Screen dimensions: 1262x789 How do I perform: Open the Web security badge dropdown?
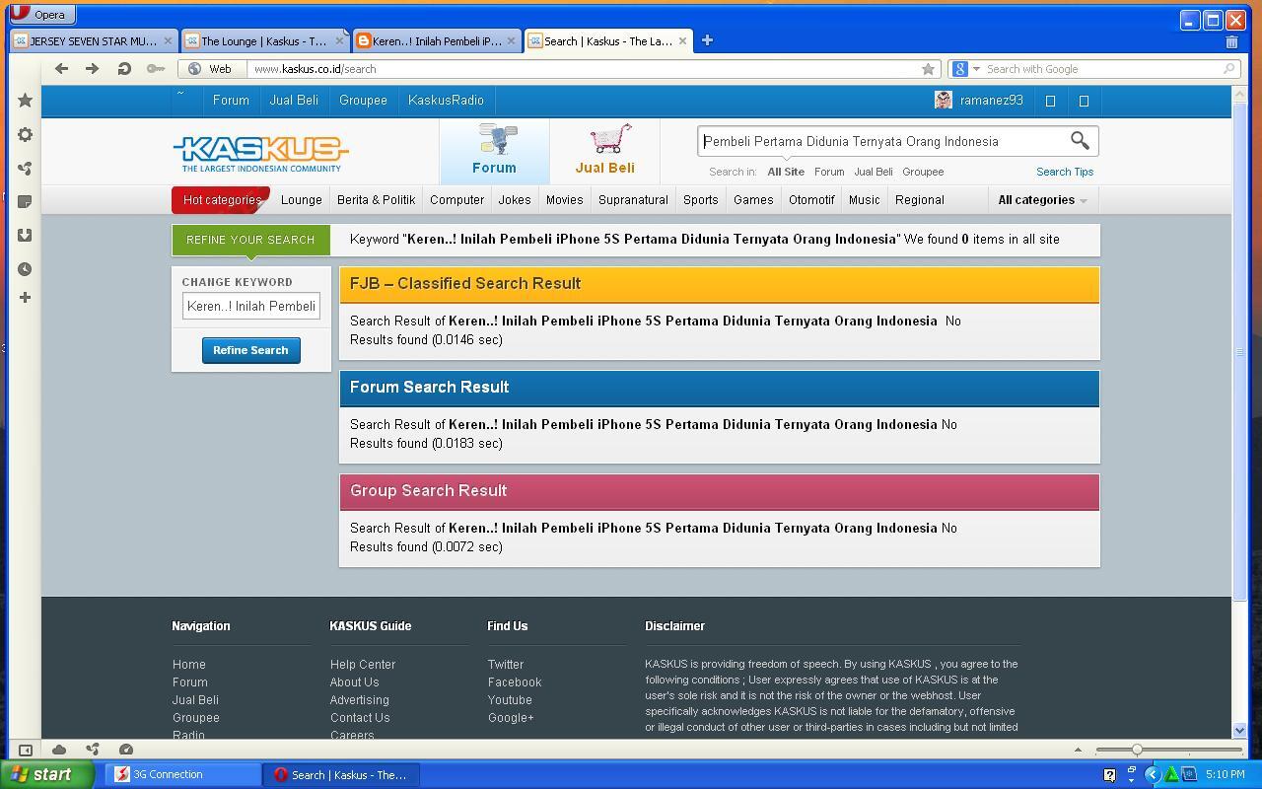coord(209,69)
